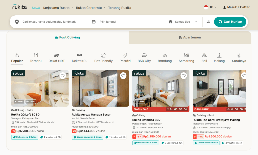Open the filter sliders icon in search bar

click(208, 22)
